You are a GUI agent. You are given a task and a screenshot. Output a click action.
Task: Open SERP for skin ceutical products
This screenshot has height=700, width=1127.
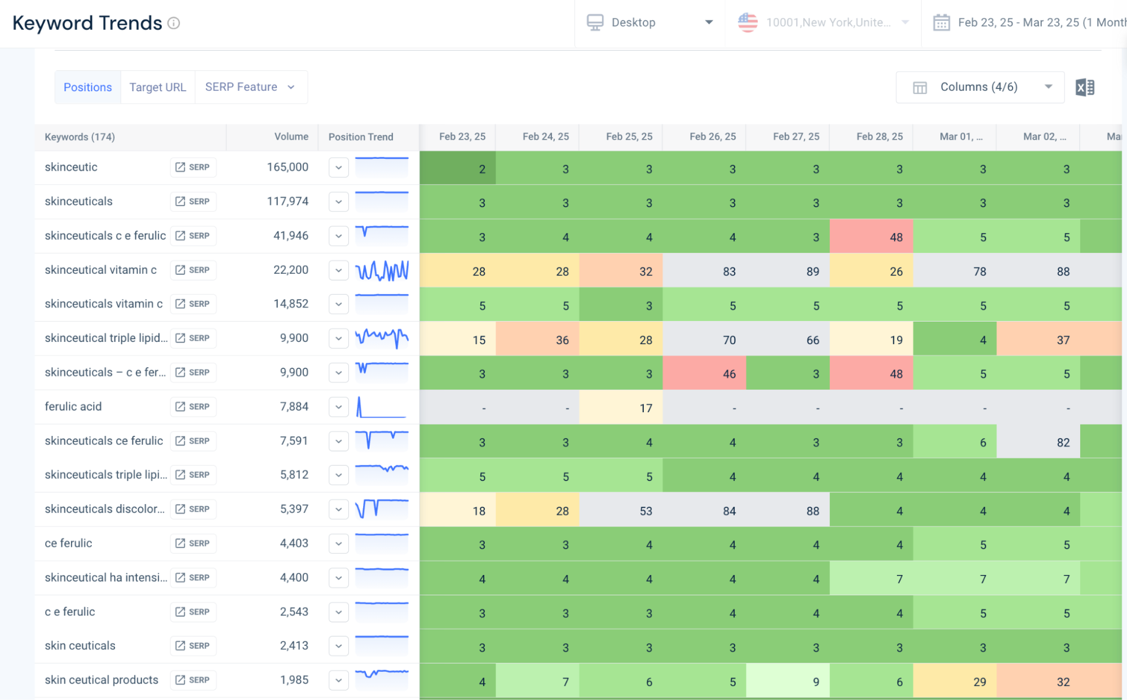pyautogui.click(x=193, y=680)
